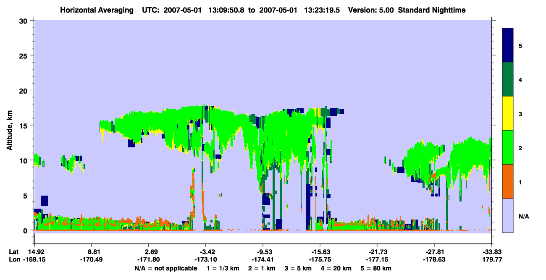Click the dark green color bar segment labeled 4

pyautogui.click(x=508, y=79)
